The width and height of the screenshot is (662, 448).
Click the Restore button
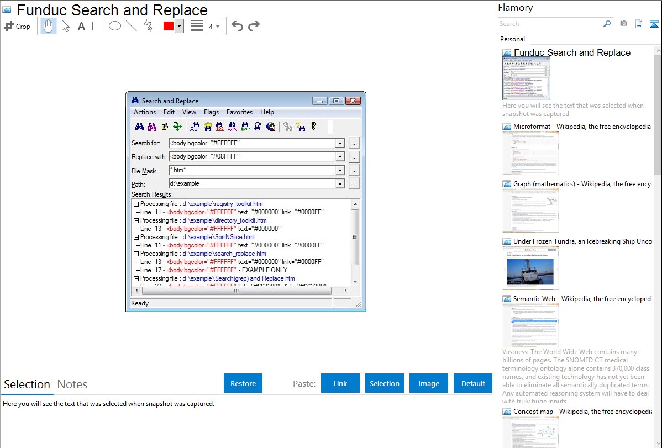point(243,383)
